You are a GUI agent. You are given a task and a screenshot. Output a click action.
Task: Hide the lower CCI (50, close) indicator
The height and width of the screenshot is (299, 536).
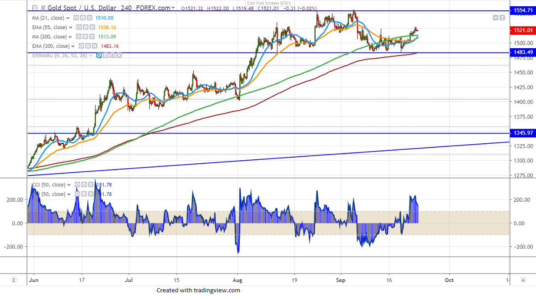(x=77, y=194)
